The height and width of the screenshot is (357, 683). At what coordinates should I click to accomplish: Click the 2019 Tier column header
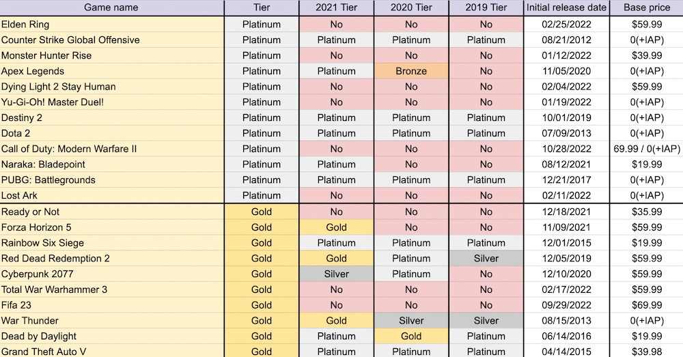pos(486,8)
